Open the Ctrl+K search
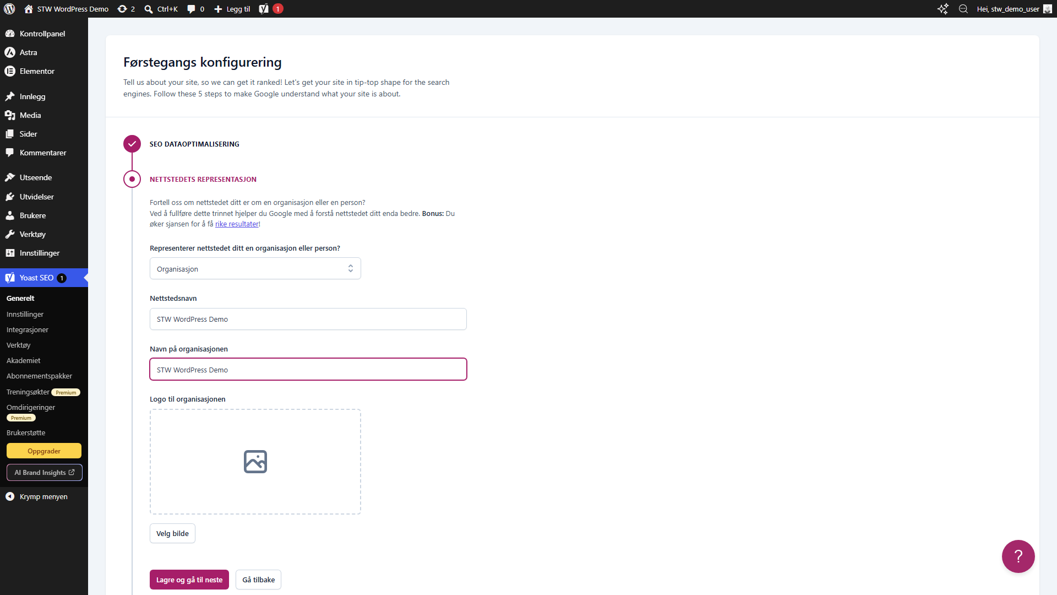Image resolution: width=1057 pixels, height=595 pixels. pyautogui.click(x=161, y=9)
